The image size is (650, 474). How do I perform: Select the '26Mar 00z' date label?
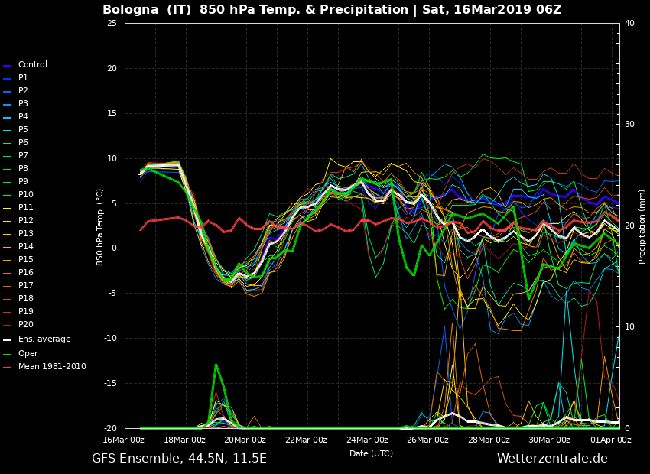coord(427,440)
